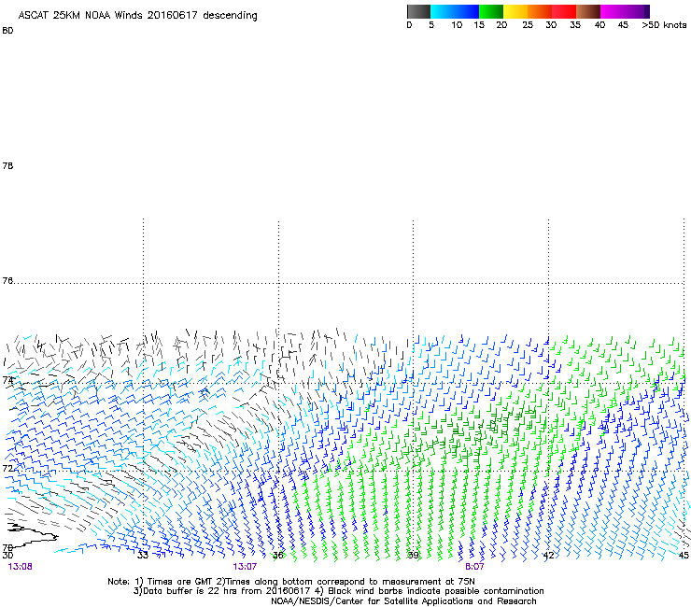Click the longitude label 33
This screenshot has height=607, width=691.
[x=143, y=555]
